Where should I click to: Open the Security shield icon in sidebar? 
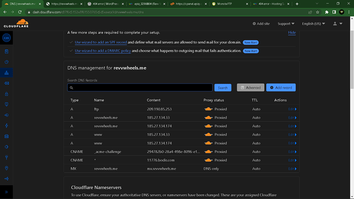click(x=7, y=105)
